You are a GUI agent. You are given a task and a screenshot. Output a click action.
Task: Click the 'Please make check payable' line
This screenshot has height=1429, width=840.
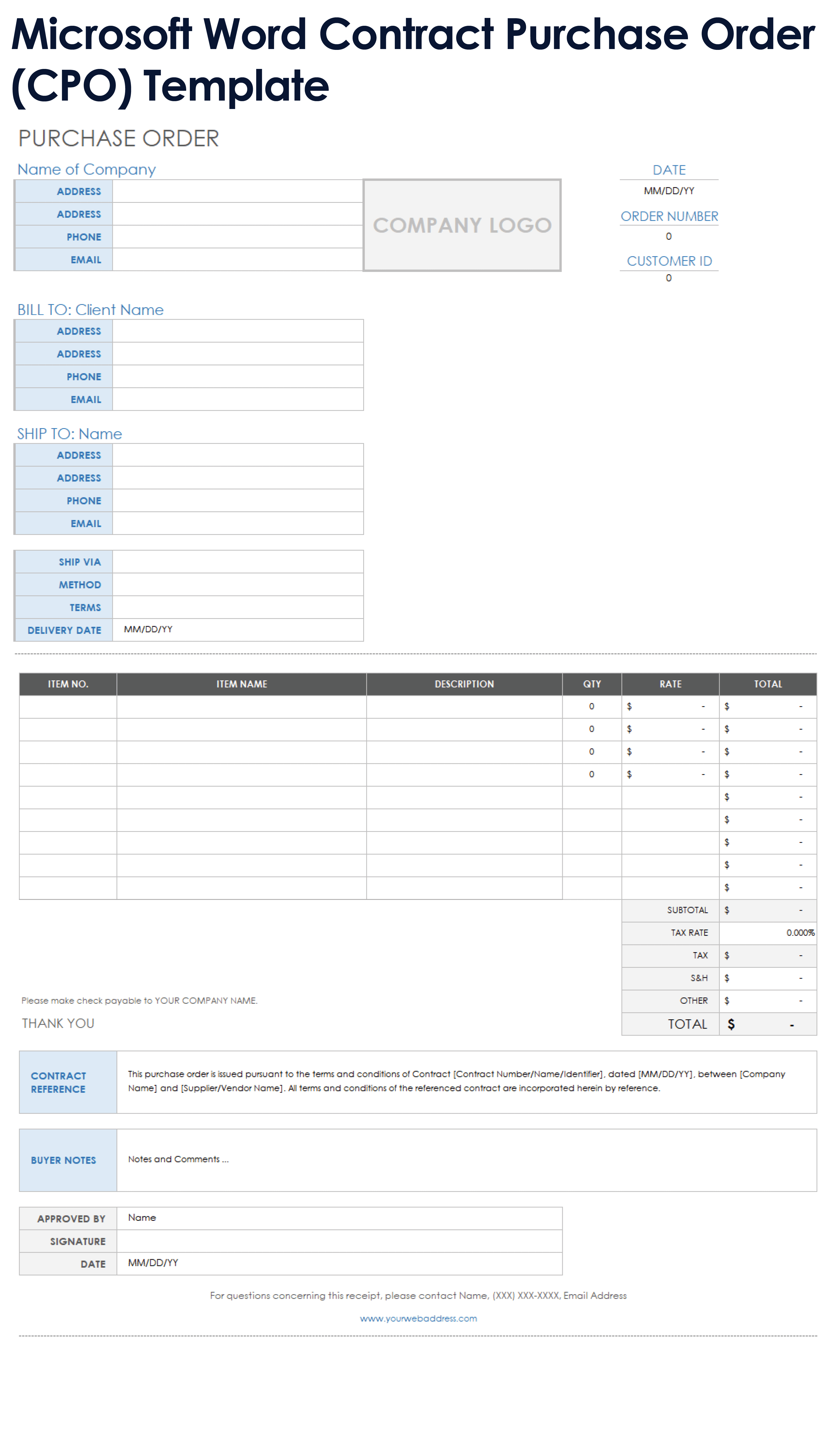pyautogui.click(x=139, y=1001)
